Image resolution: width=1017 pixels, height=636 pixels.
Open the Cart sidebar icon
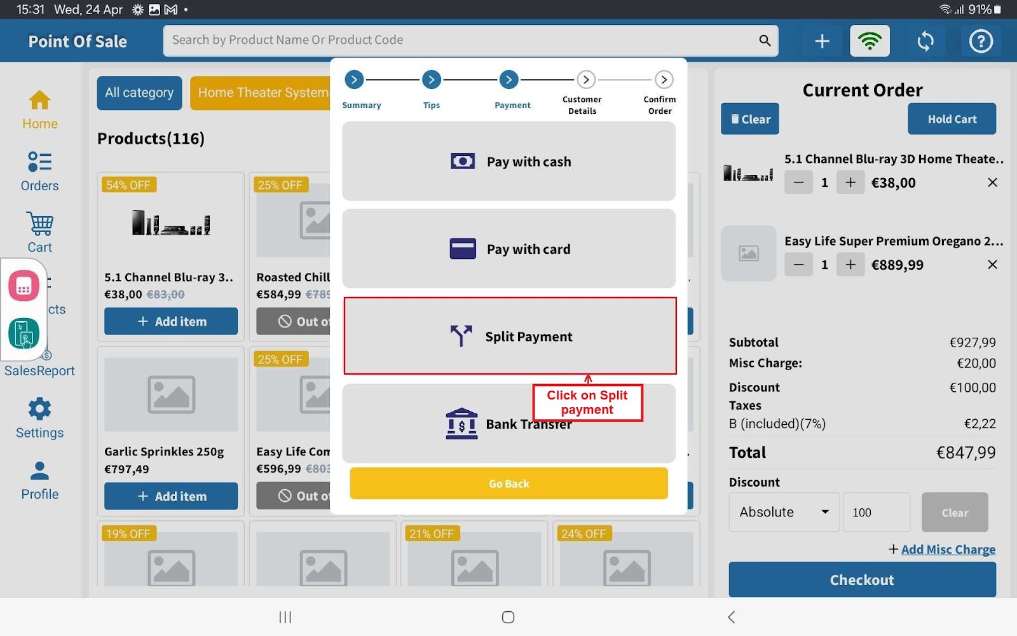(x=39, y=233)
